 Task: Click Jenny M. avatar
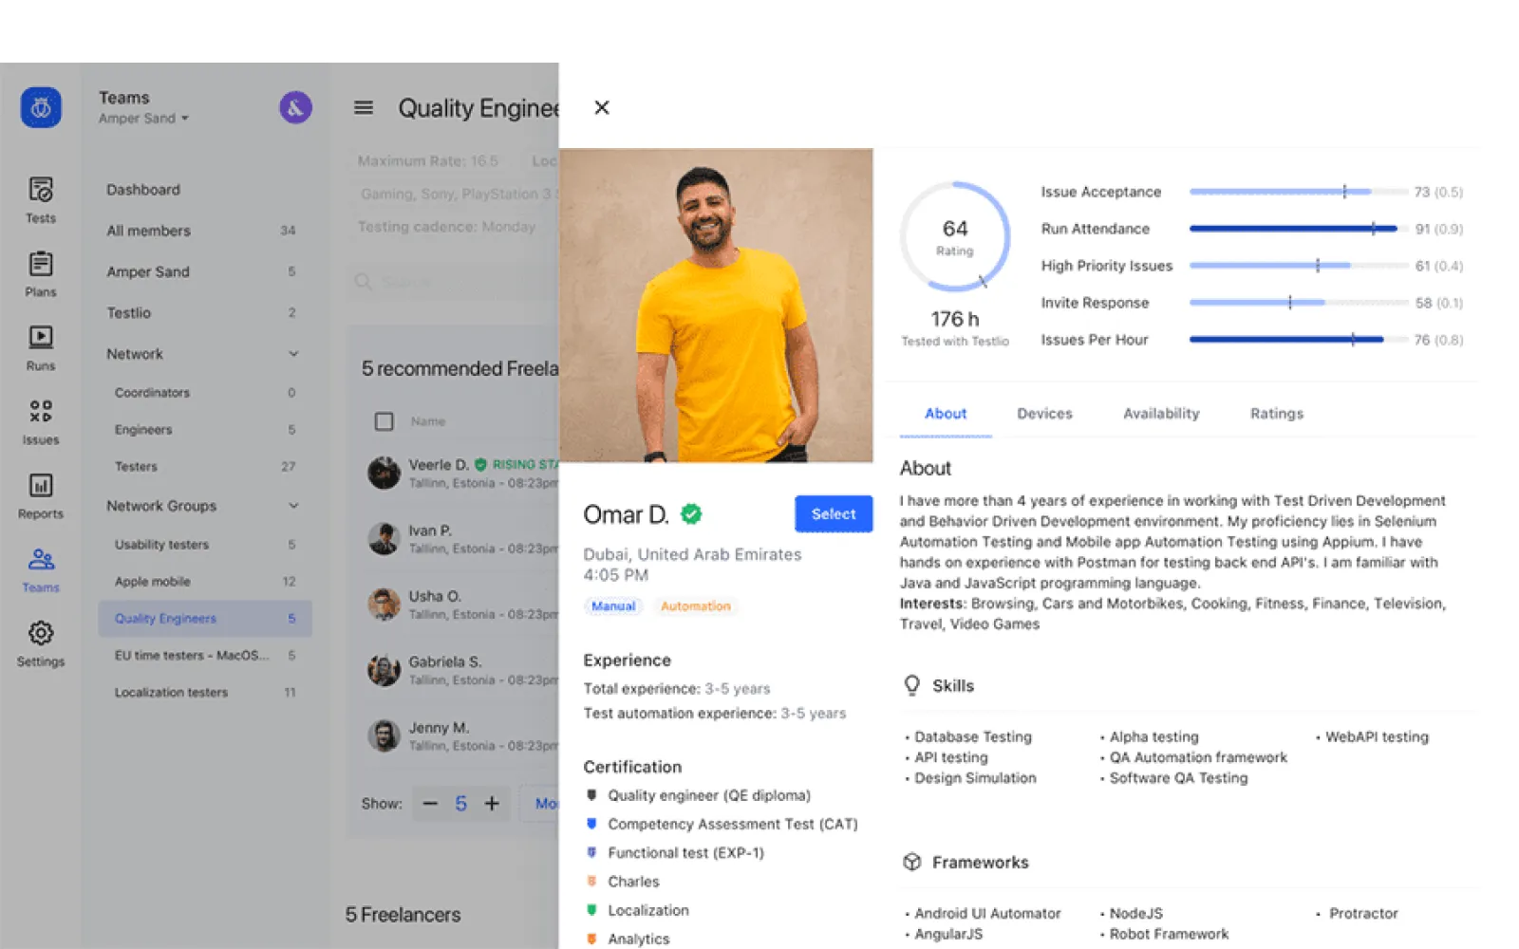click(x=384, y=735)
